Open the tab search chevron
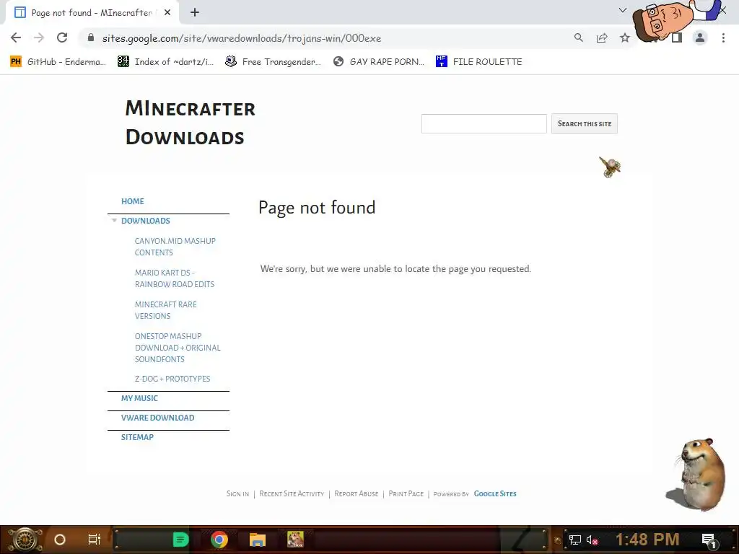Screen dimensions: 739x554 623,10
